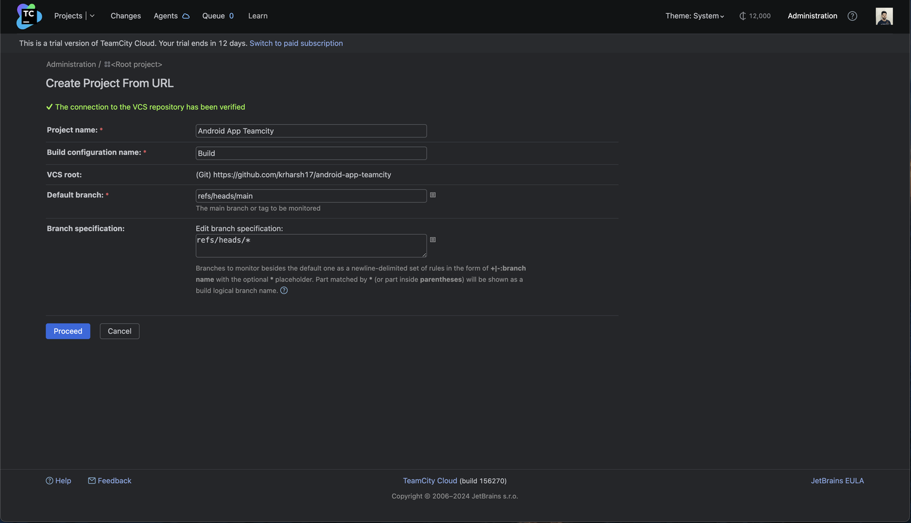
Task: Open branch specification help question icon
Action: 284,291
